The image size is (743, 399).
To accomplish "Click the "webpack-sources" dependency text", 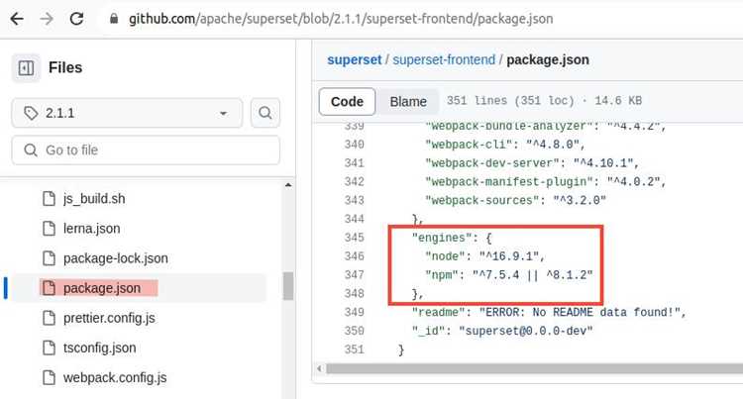I will (481, 201).
